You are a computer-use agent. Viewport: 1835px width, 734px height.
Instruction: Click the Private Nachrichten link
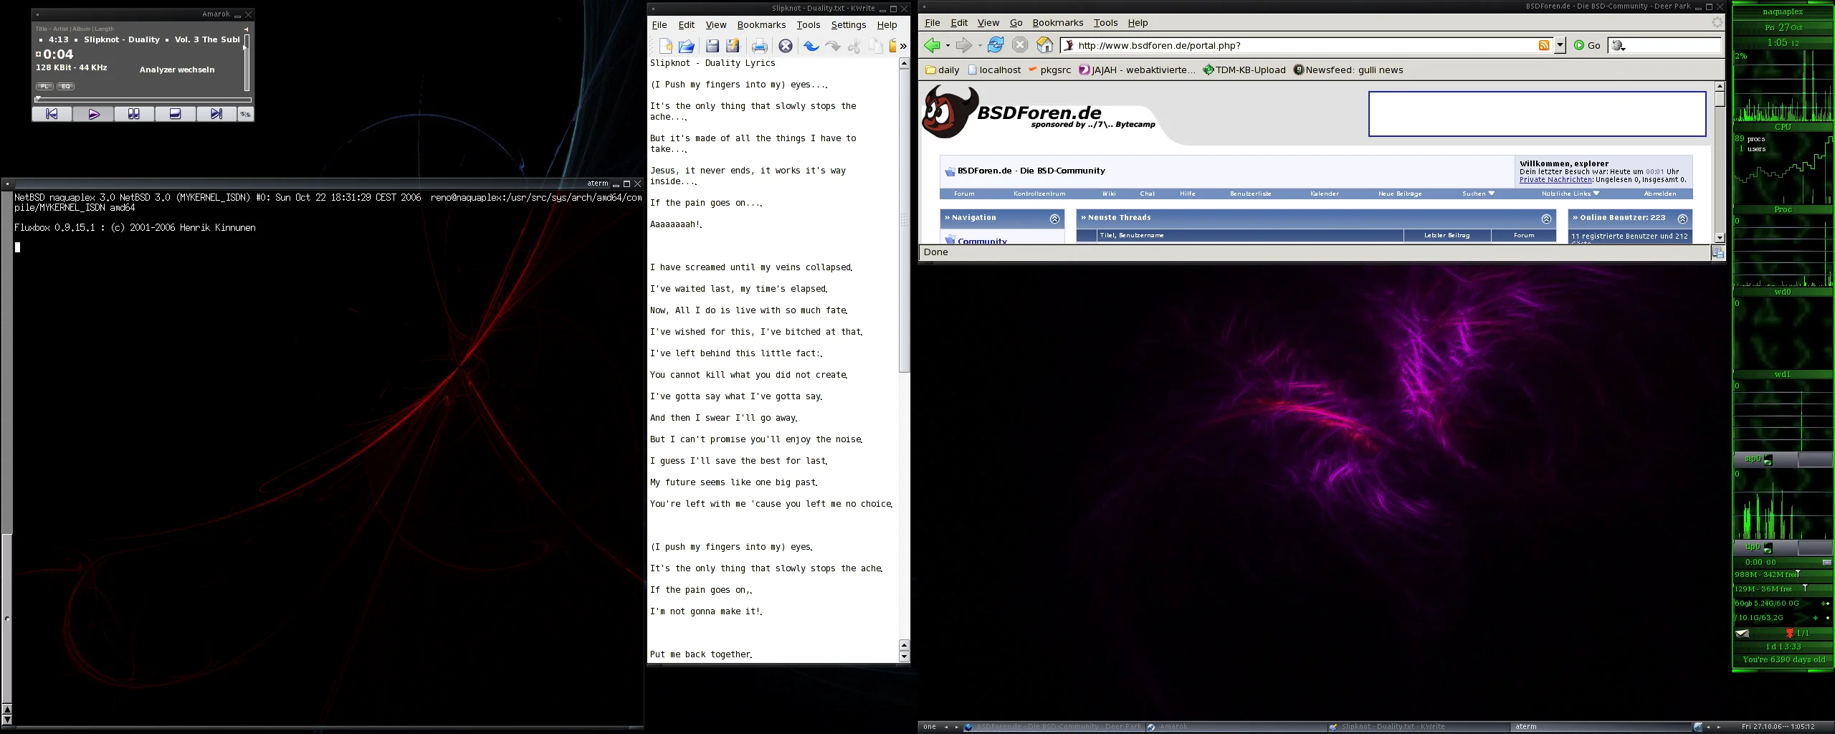coord(1555,180)
